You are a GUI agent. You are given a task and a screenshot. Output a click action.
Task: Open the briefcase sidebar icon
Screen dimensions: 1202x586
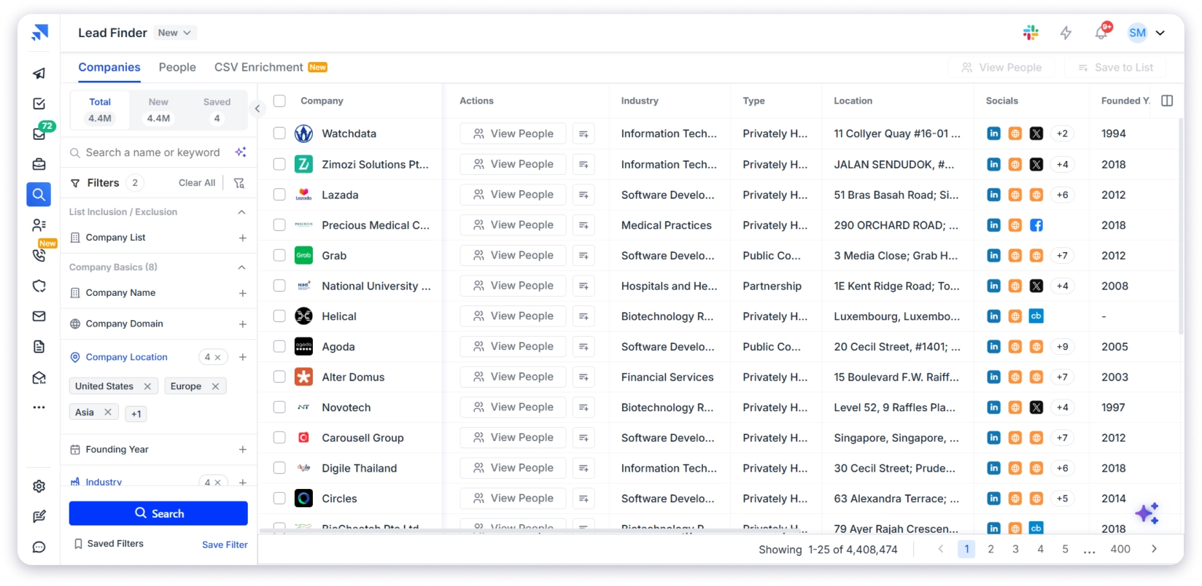39,164
